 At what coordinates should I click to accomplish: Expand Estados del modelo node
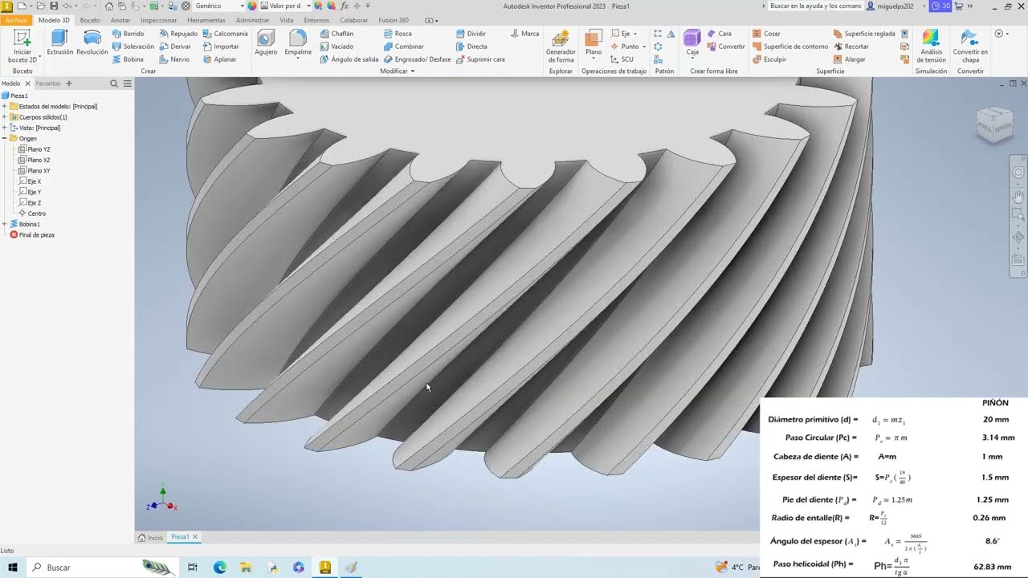(x=4, y=106)
